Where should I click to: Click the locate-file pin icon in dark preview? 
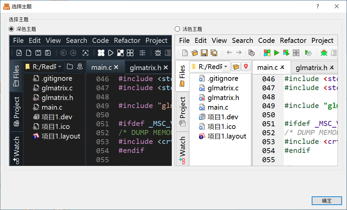tap(80, 66)
